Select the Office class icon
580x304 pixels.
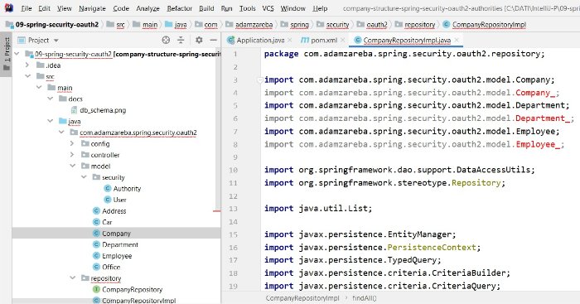click(x=97, y=267)
